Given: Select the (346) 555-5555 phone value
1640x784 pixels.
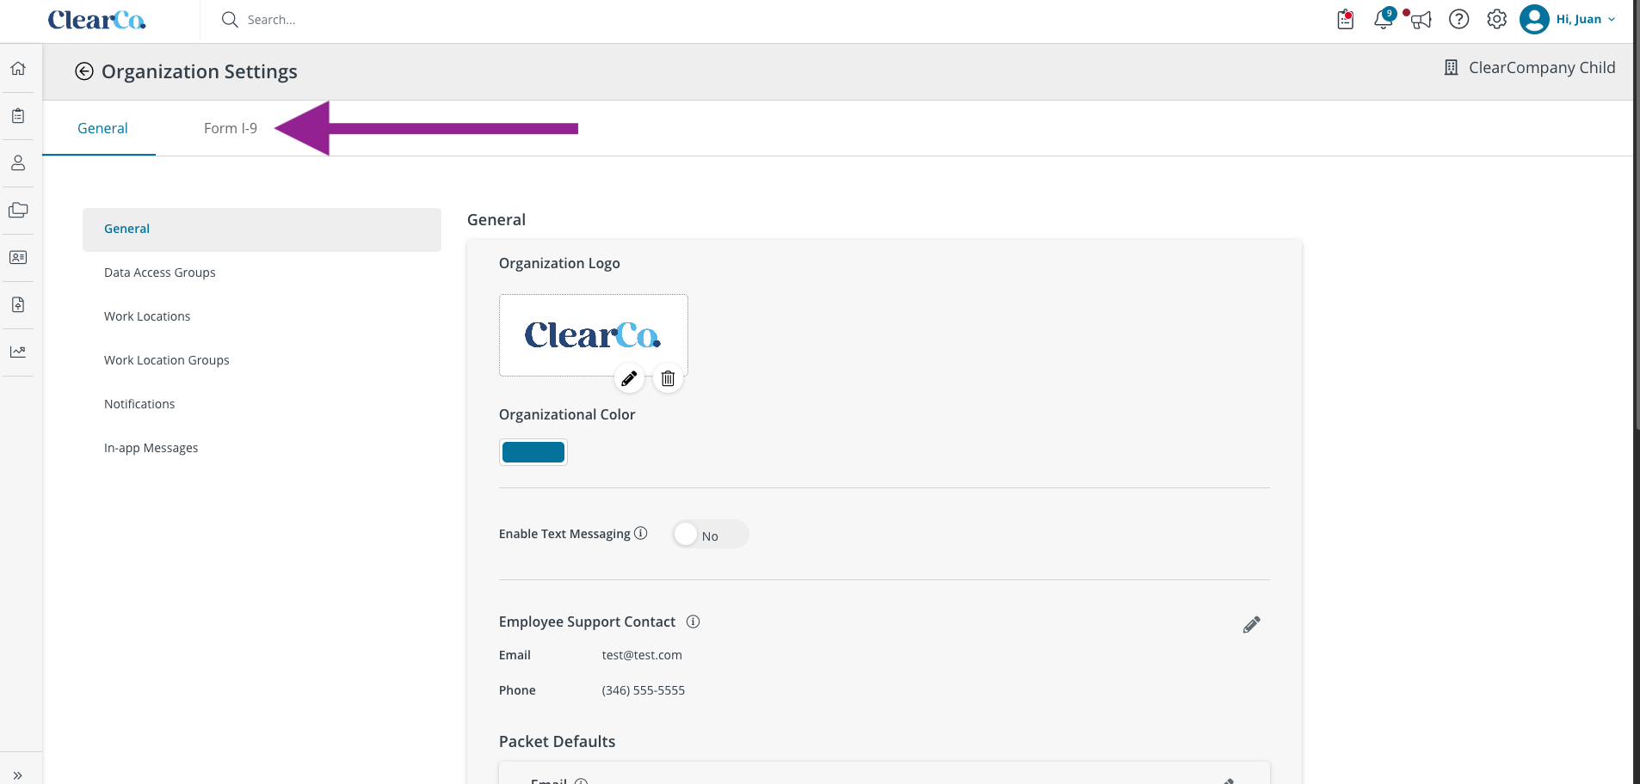Looking at the screenshot, I should (x=644, y=690).
